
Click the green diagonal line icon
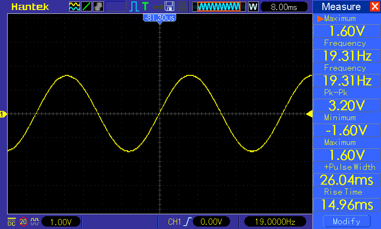click(x=86, y=7)
